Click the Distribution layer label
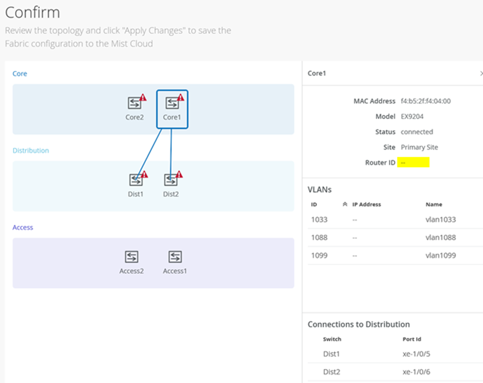Screen dimensions: 483x383 [x=31, y=151]
